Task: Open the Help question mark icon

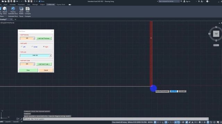Action: 207,1
